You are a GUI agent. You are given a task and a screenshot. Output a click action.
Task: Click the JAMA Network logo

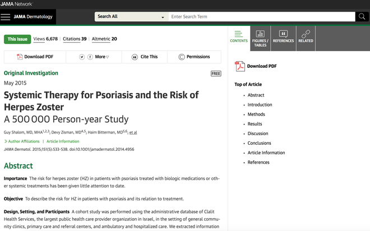(16, 4)
